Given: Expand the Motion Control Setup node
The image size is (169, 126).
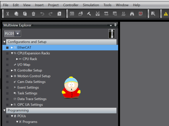Looking at the screenshot, I should tap(12, 76).
